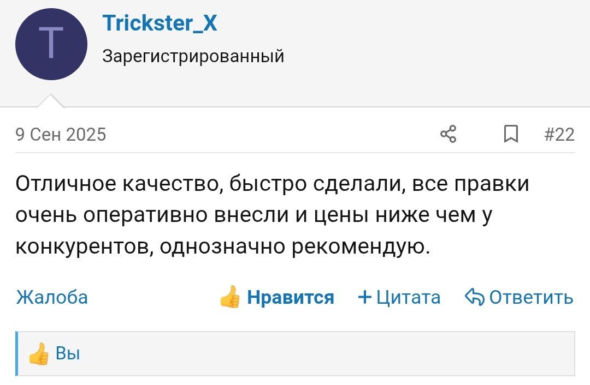The width and height of the screenshot is (590, 385).
Task: Click the plus icon beside Цитата
Action: (x=364, y=297)
